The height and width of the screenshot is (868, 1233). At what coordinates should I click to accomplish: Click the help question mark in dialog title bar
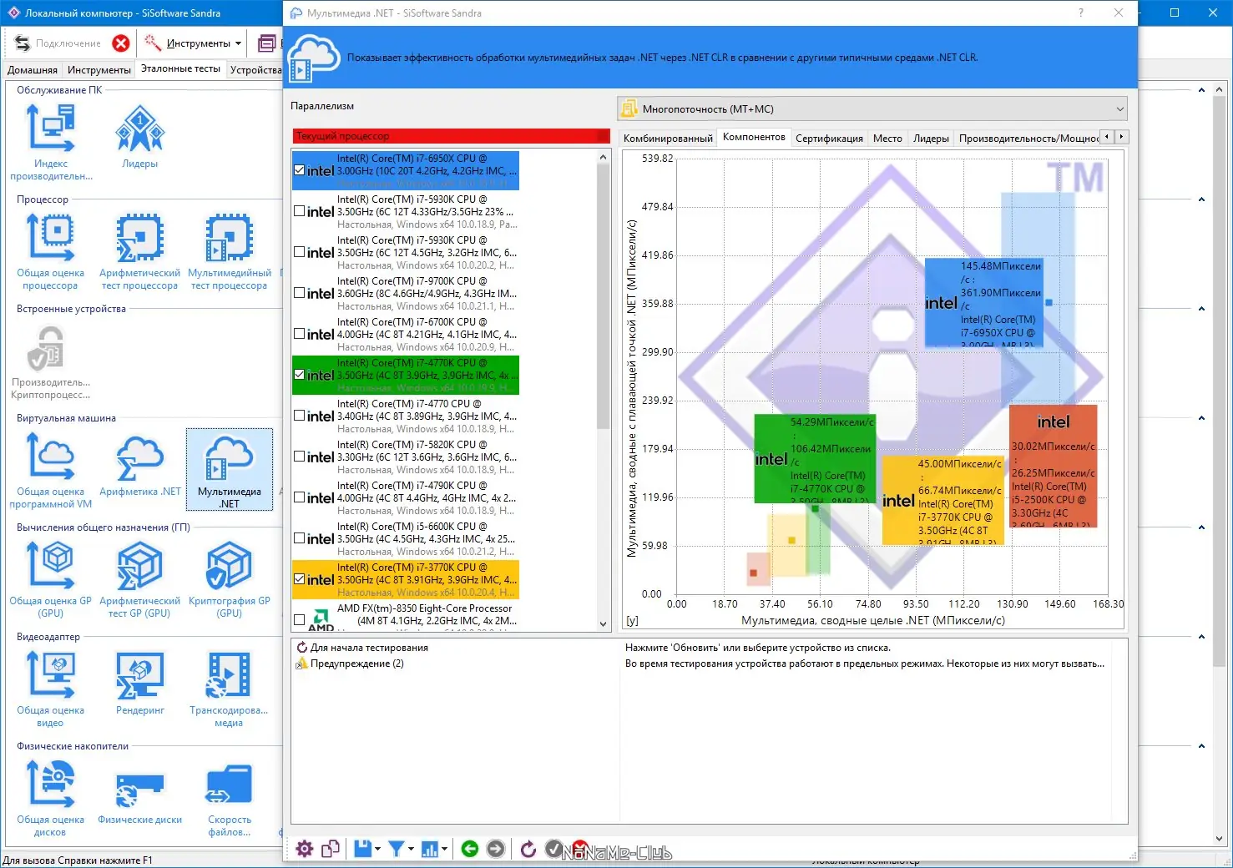1081,13
